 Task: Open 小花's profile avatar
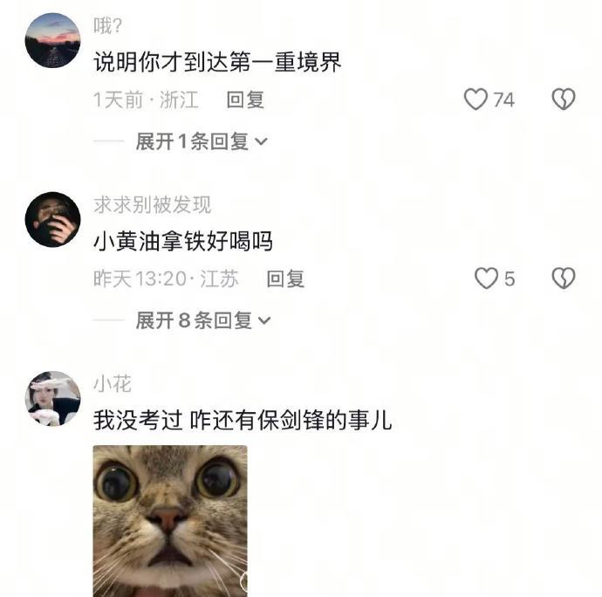pyautogui.click(x=52, y=398)
